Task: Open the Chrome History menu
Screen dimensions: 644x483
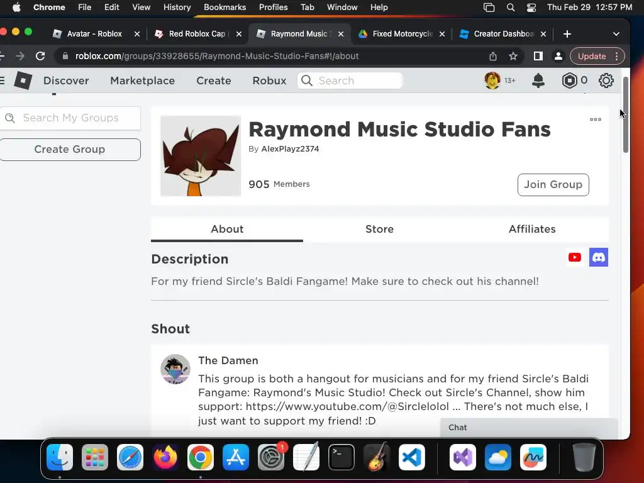Action: [x=177, y=8]
